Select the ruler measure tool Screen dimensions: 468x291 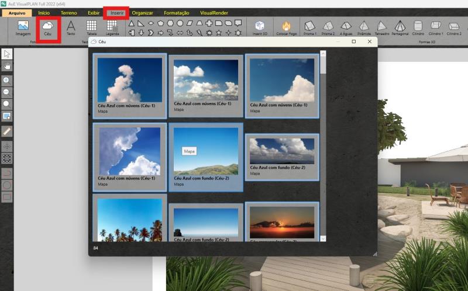coord(7,131)
